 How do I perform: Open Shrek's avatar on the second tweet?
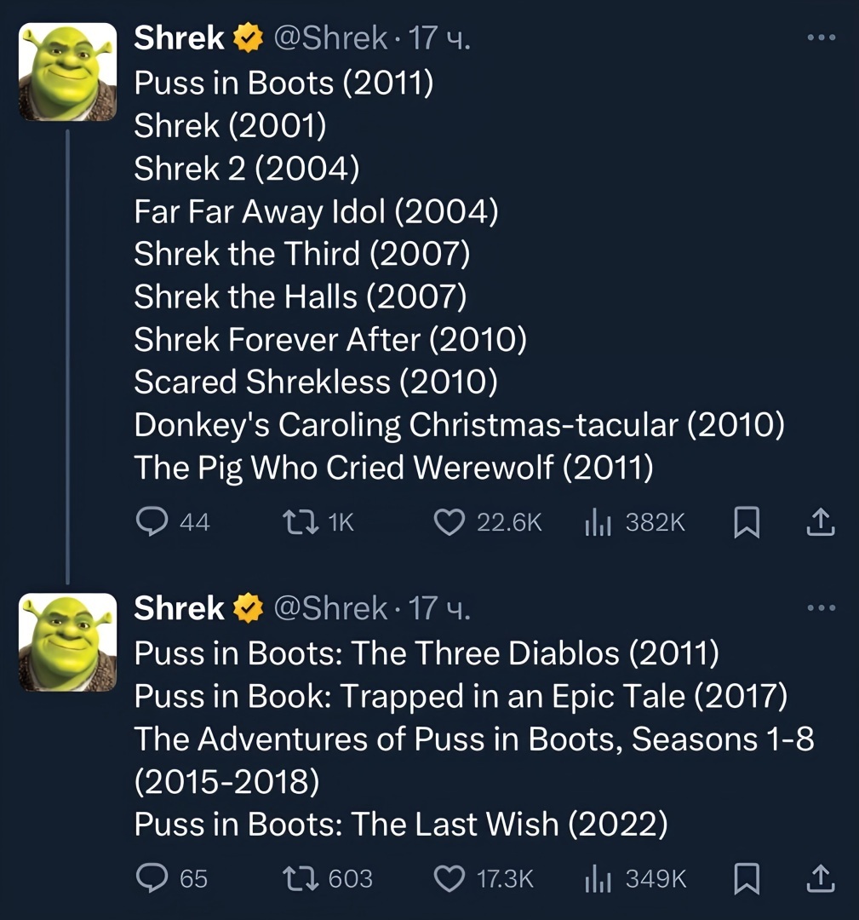[68, 642]
